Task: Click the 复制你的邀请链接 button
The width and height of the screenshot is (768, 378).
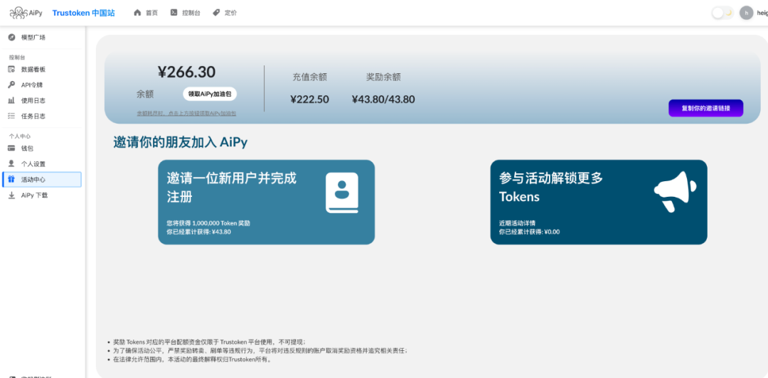Action: 706,108
